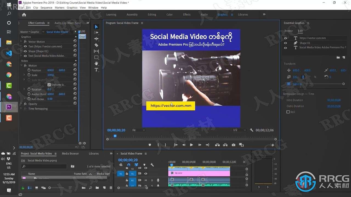Open the Browse tab in Essential Graphics

[288, 31]
